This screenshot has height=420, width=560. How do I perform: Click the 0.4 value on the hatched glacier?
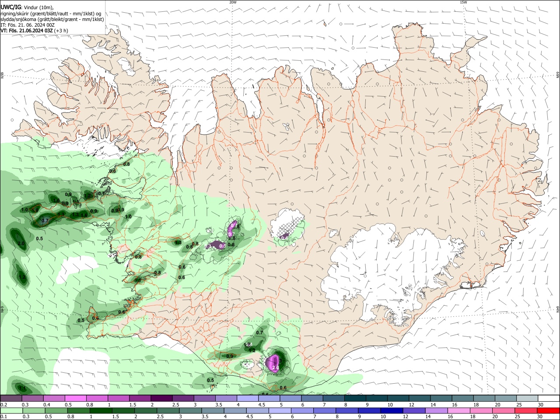284,238
